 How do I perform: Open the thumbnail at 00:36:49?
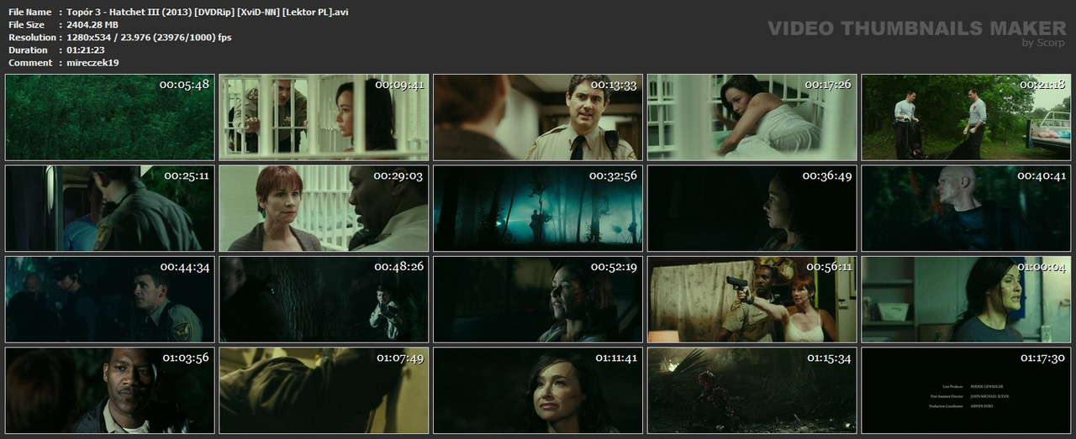pos(752,208)
